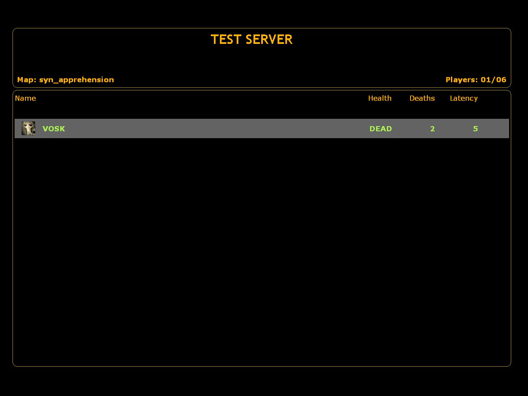Click the Name column header
Viewport: 528px width, 396px height.
tap(25, 98)
